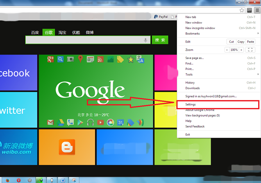The width and height of the screenshot is (261, 183).
Task: Switch to the 淘宝 search tab
Action: pos(62,32)
